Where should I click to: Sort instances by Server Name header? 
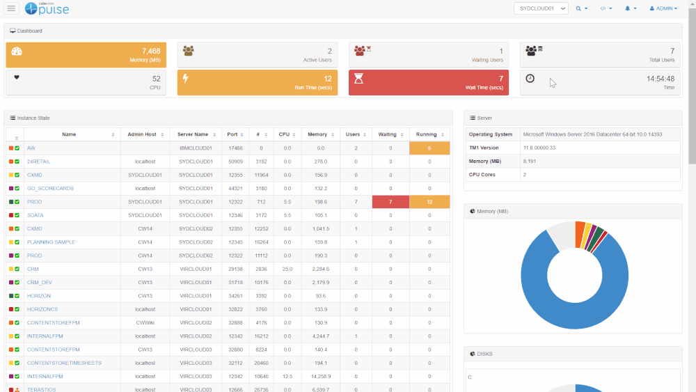196,134
